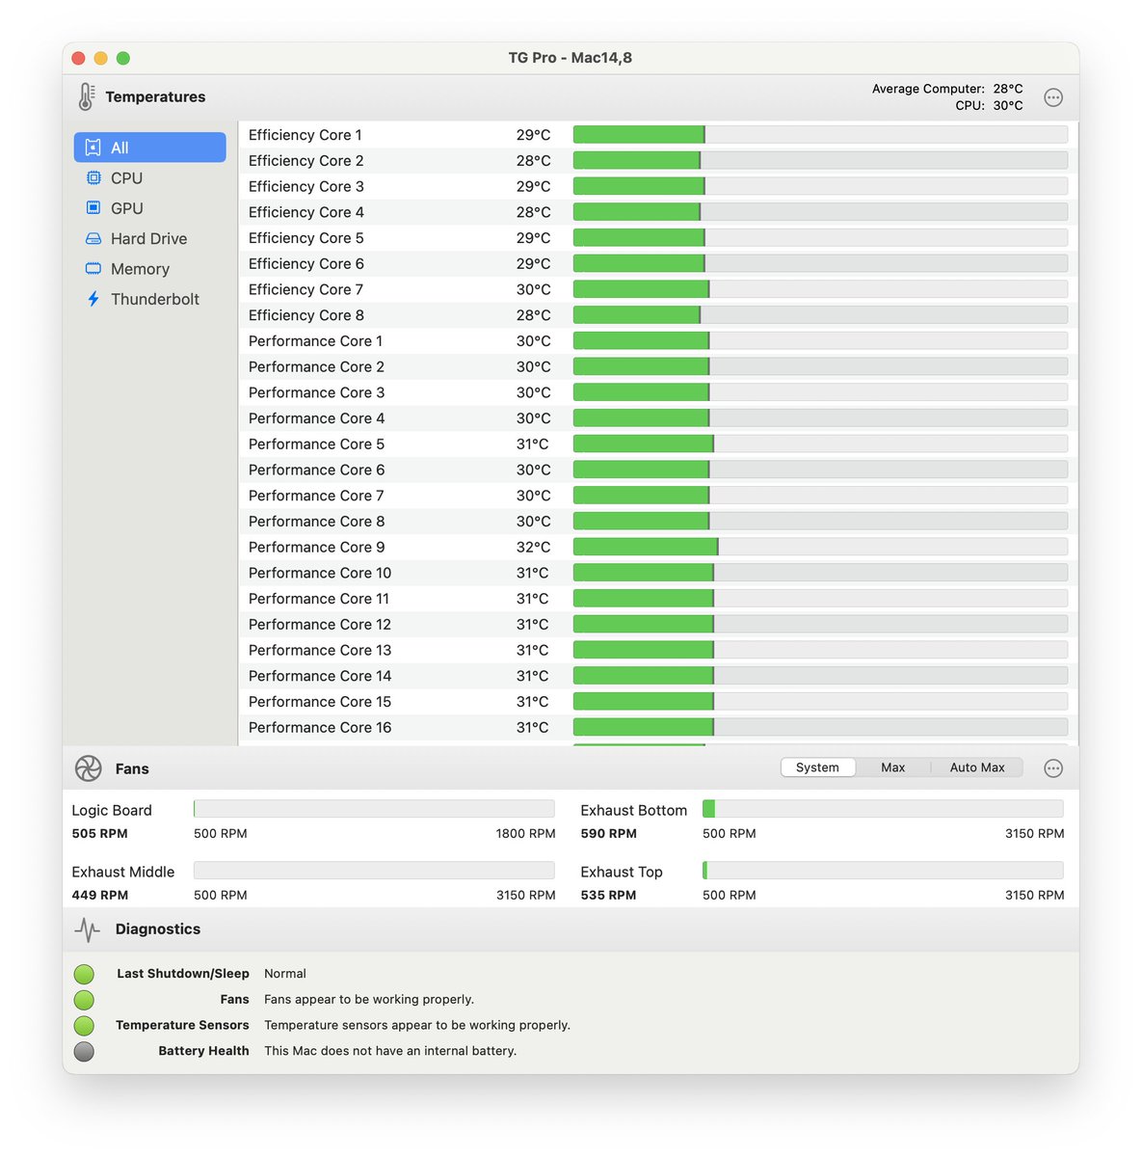
Task: Select the Efficiency Core 8 row label
Action: tap(306, 315)
